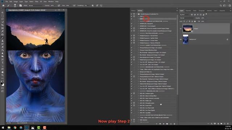
Task: Click the Home icon in options bar
Action: (3, 5)
